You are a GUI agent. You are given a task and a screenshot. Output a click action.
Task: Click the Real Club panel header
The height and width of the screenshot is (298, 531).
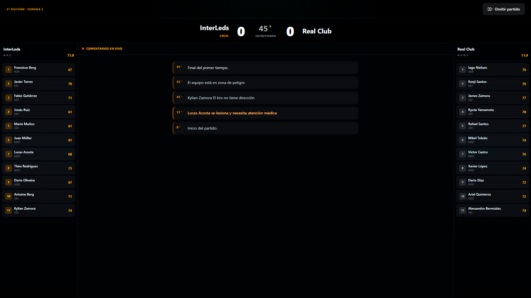coord(466,49)
